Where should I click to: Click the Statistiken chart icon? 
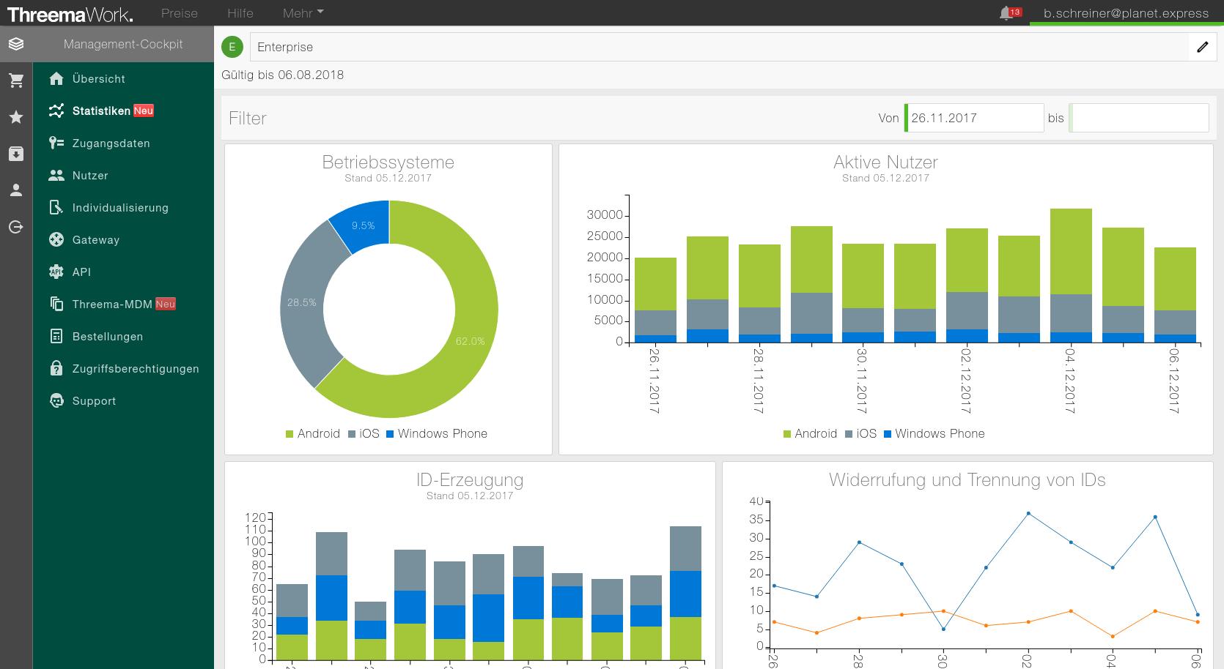pos(56,111)
